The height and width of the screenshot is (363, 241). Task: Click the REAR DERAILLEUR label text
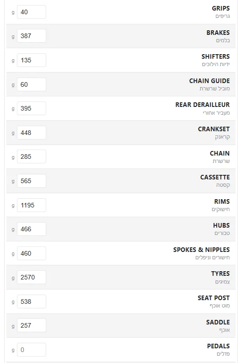203,105
